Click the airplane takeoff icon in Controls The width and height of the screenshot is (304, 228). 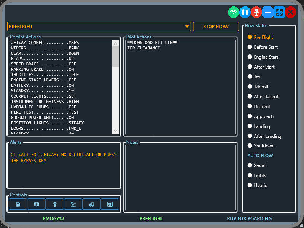[x=73, y=204]
